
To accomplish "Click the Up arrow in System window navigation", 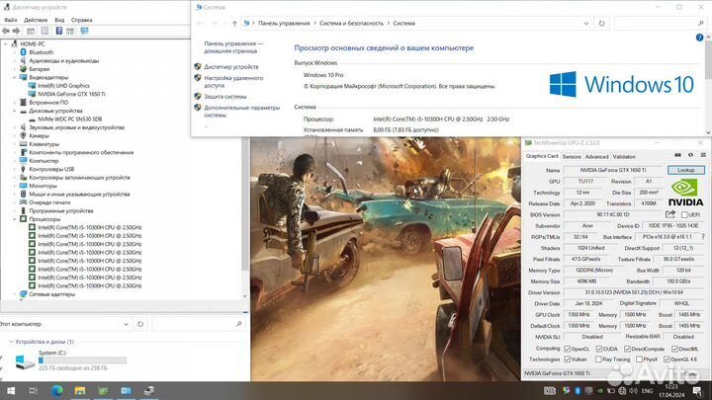I will pos(234,23).
